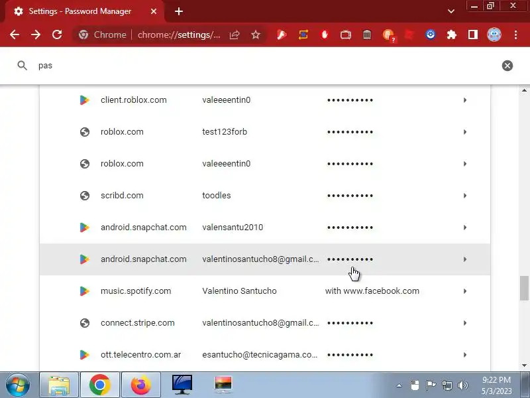Open Windows Explorer from the taskbar

point(59,385)
